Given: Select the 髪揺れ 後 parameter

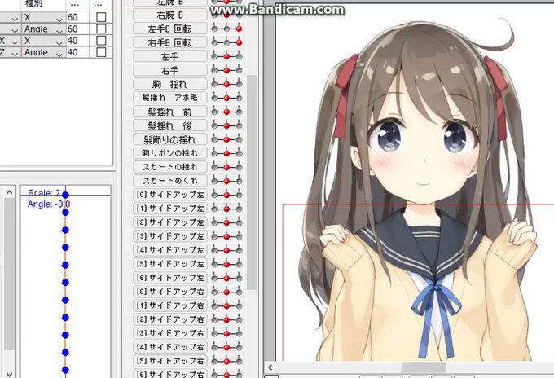Looking at the screenshot, I should pyautogui.click(x=170, y=125).
